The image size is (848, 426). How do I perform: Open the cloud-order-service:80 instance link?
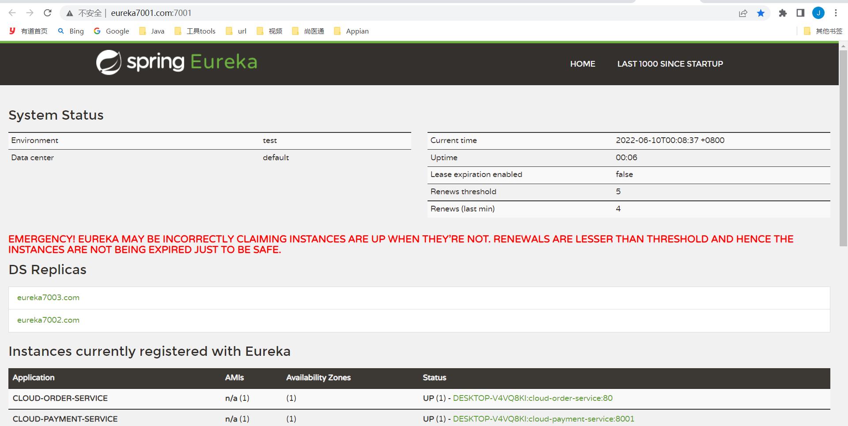(x=533, y=398)
